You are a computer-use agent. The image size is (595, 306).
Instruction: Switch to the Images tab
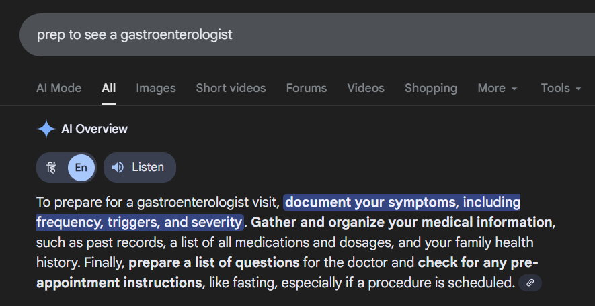pos(155,88)
